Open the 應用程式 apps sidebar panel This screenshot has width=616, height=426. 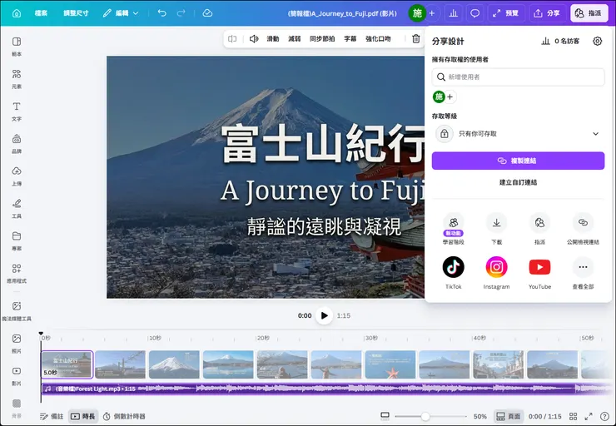pos(17,274)
